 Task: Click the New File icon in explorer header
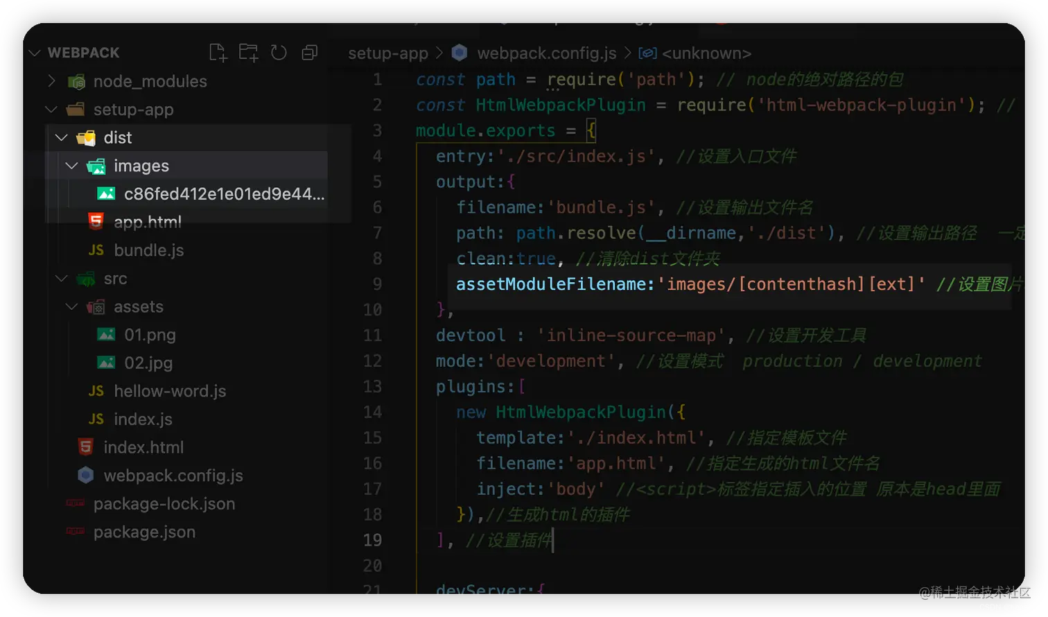(x=218, y=53)
